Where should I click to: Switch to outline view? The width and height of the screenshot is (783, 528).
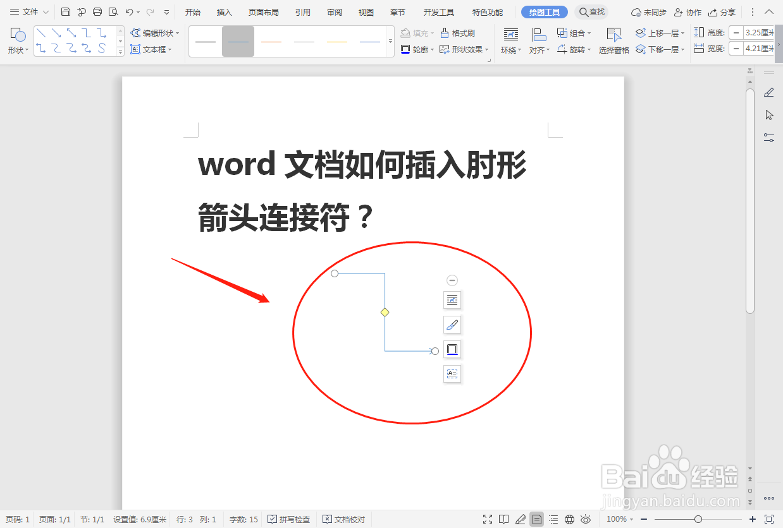553,519
